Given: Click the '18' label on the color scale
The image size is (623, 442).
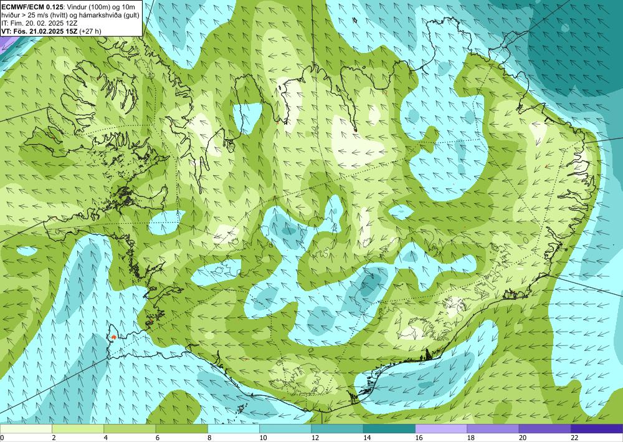Looking at the screenshot, I should 471,438.
